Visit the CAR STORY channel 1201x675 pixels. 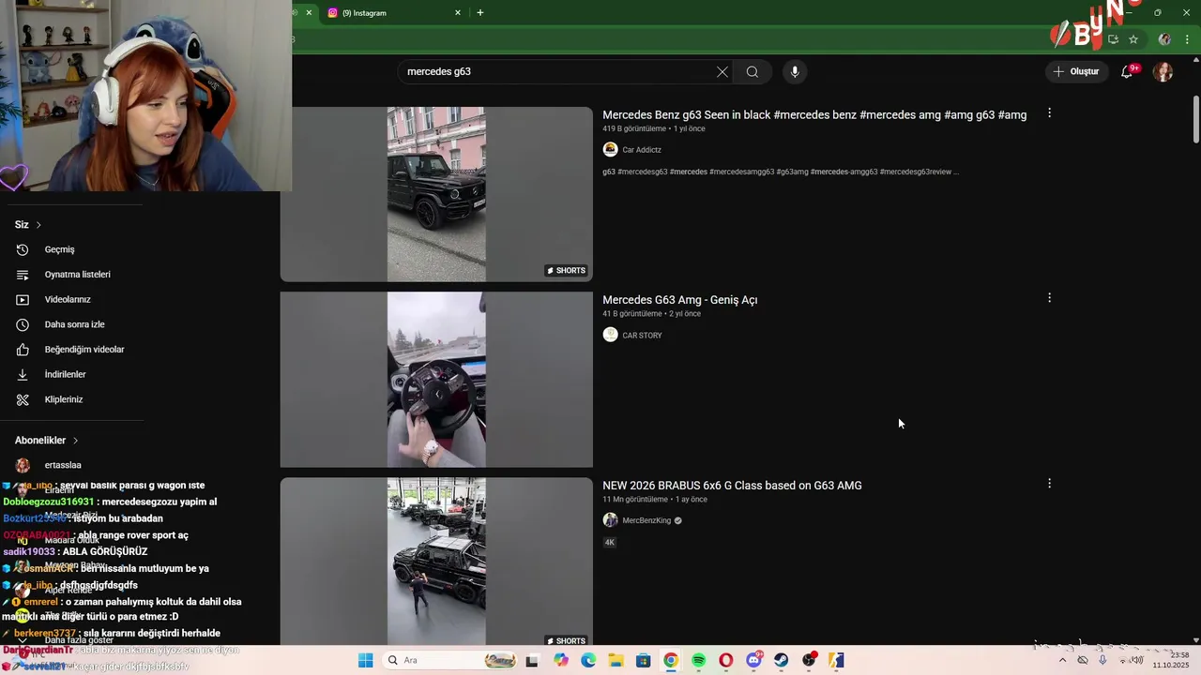pos(642,336)
